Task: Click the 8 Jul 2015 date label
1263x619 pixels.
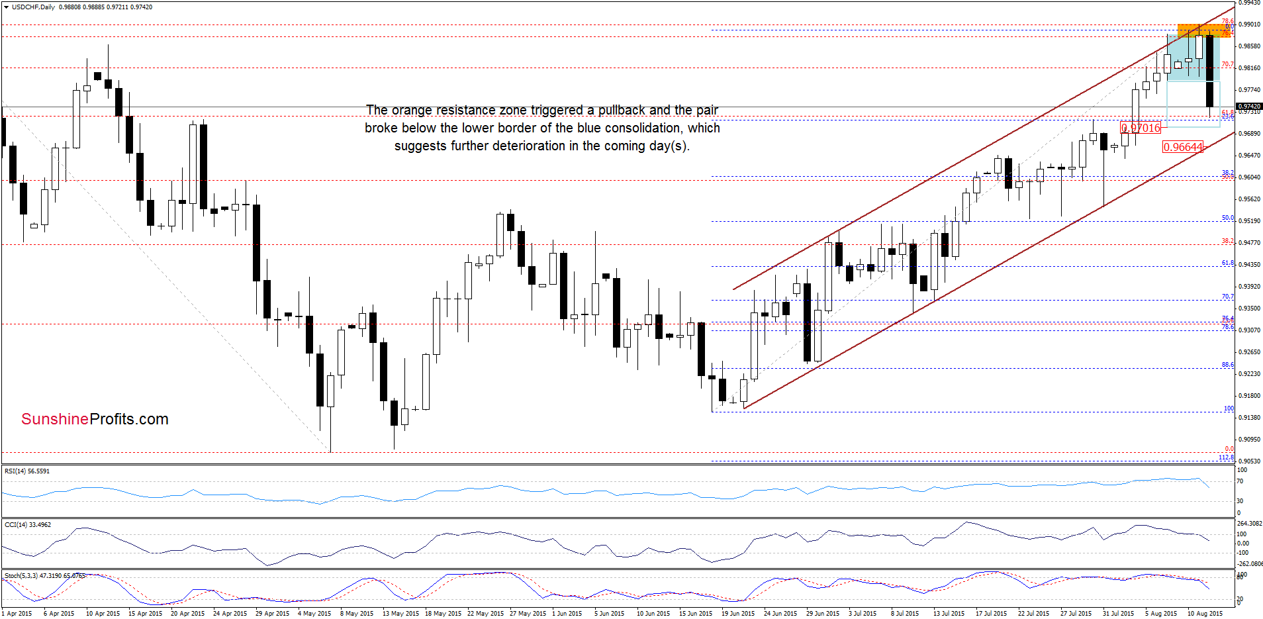Action: pyautogui.click(x=904, y=614)
